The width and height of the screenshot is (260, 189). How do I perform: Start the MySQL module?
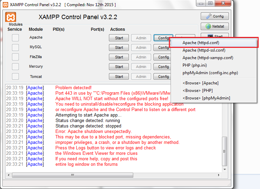point(119,48)
